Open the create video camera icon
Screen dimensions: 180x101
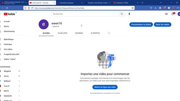click(166, 14)
